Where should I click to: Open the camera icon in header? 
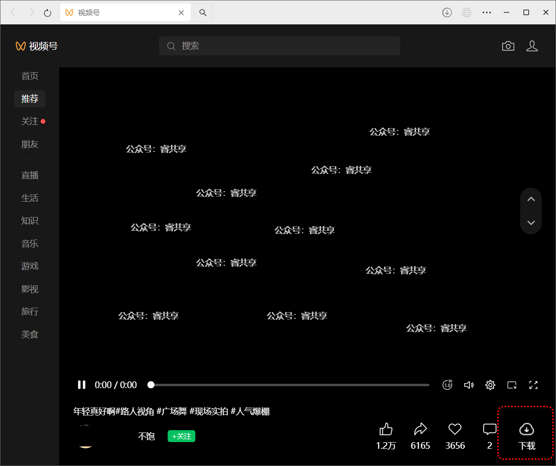pos(508,46)
